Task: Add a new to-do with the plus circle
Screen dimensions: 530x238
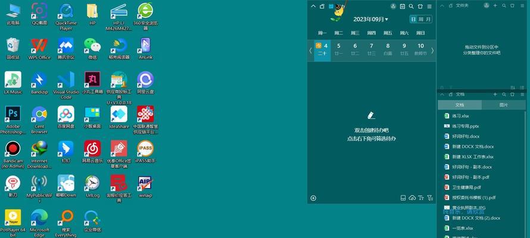Action: pos(313,198)
